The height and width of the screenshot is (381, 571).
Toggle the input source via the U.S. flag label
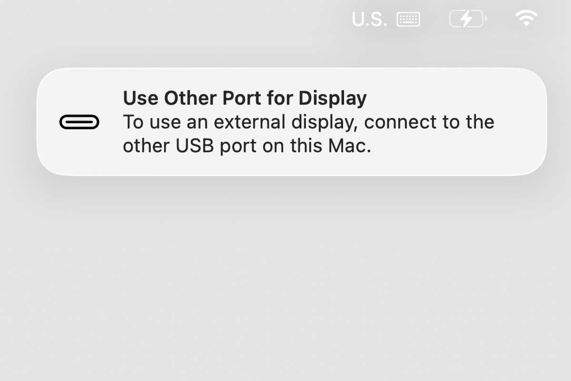coord(369,19)
